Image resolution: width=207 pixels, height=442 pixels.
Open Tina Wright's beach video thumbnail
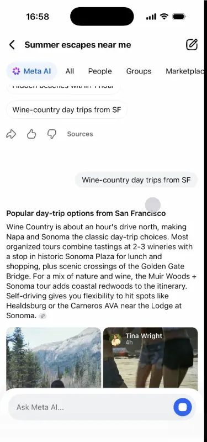coord(150,357)
